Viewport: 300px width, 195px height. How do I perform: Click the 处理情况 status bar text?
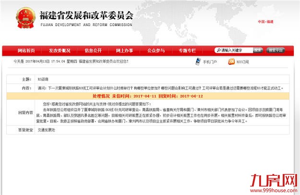click(x=148, y=96)
